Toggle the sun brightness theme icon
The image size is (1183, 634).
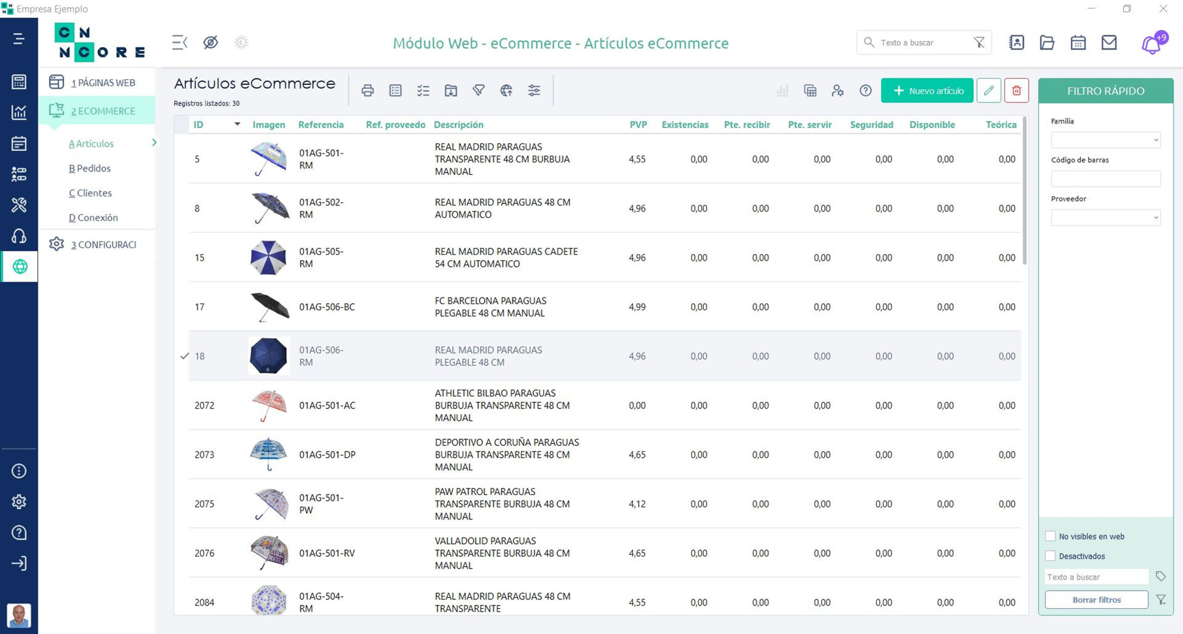[x=241, y=42]
